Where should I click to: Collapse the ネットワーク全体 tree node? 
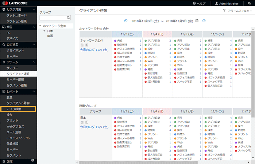point(40,26)
